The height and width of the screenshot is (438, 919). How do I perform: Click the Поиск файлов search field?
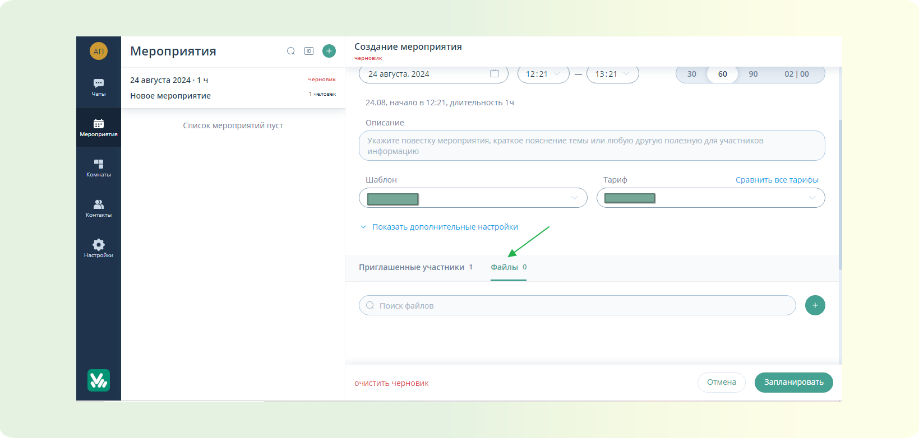578,305
